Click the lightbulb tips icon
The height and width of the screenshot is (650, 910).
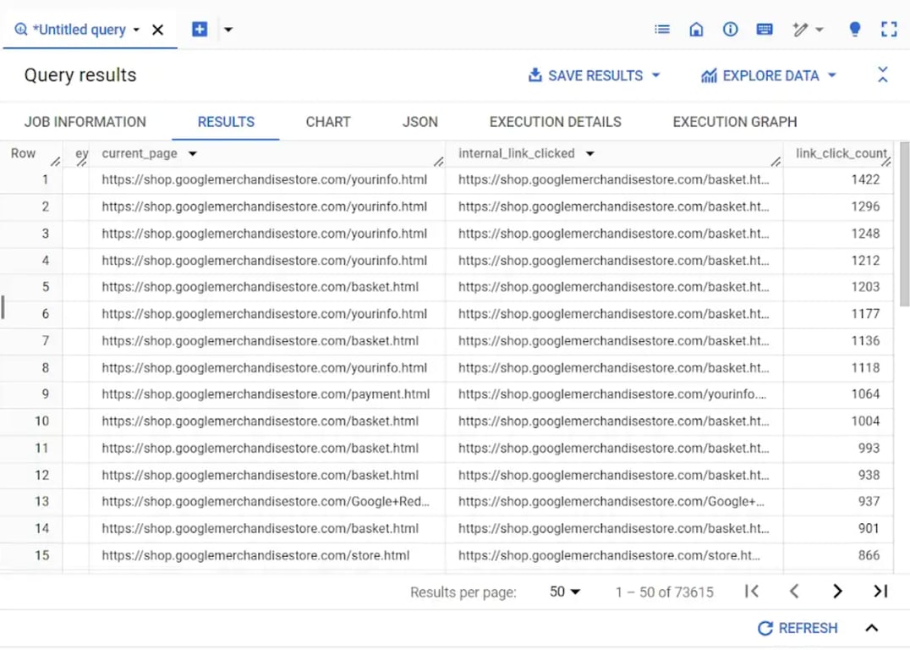point(854,29)
